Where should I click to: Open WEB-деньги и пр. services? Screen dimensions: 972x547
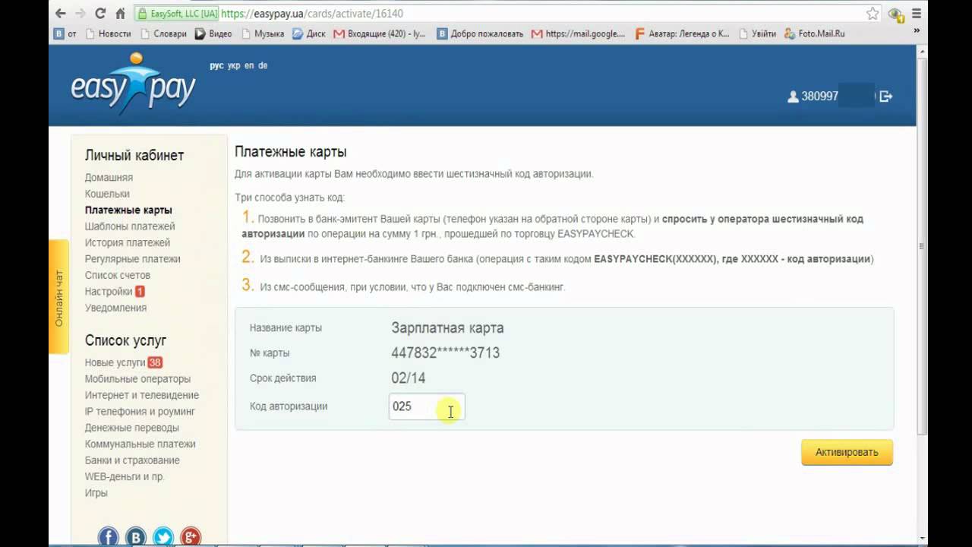pyautogui.click(x=125, y=477)
